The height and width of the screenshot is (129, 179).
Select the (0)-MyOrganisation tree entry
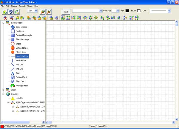pos(30,102)
